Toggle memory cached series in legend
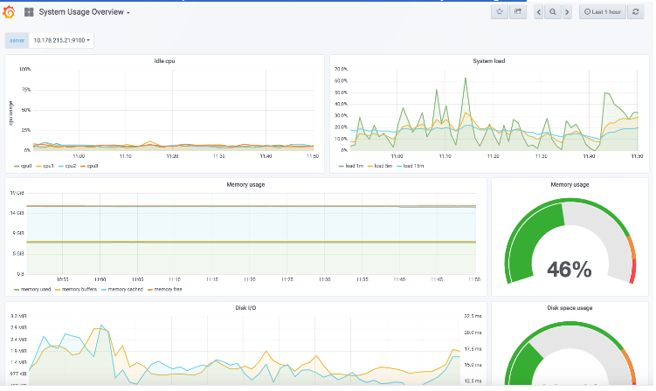 click(x=122, y=290)
